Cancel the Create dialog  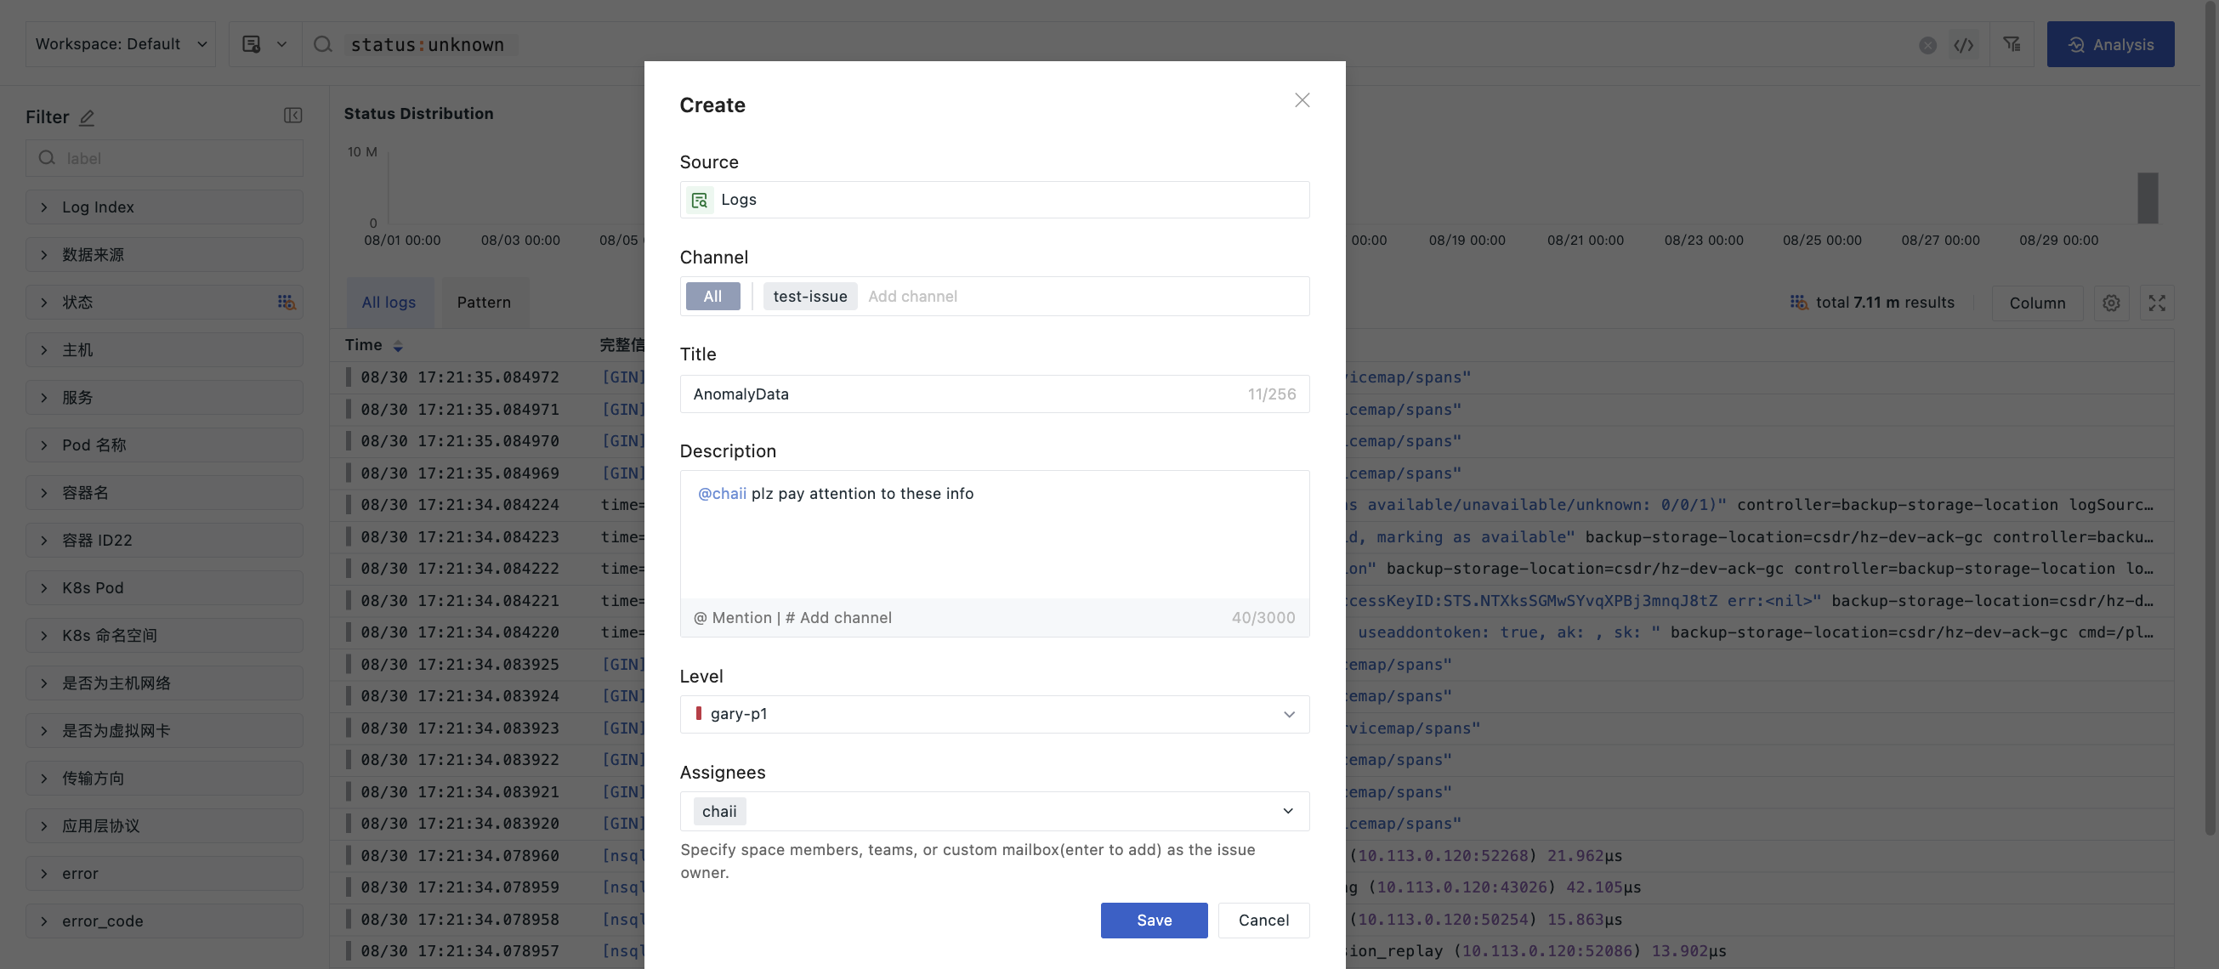tap(1263, 920)
